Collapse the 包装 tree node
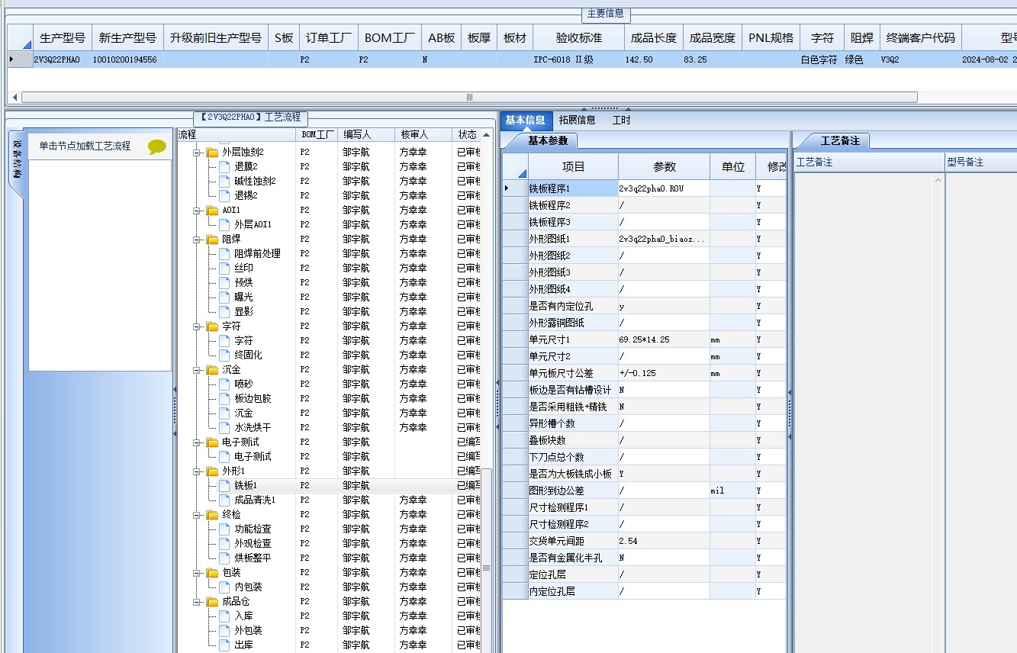Image resolution: width=1017 pixels, height=653 pixels. 197,573
